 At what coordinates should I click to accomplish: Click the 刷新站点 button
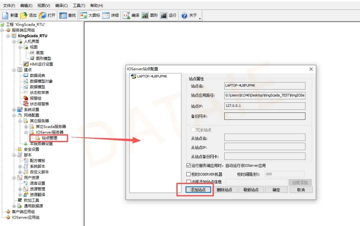coord(251,190)
